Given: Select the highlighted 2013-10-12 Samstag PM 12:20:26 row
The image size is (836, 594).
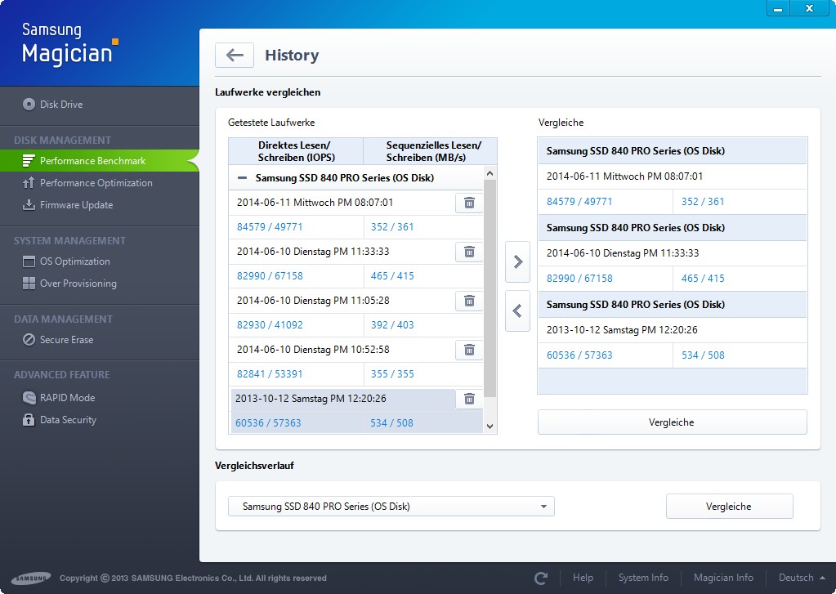Looking at the screenshot, I should pyautogui.click(x=342, y=399).
